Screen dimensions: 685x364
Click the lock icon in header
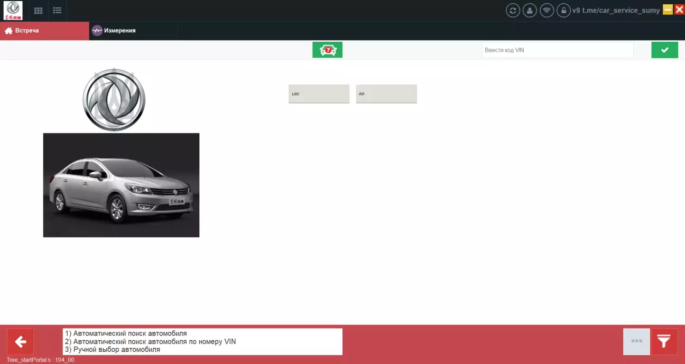(x=563, y=11)
